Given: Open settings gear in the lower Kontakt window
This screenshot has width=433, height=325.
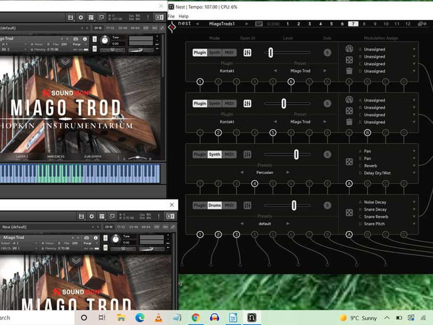Looking at the screenshot, I should (92, 216).
